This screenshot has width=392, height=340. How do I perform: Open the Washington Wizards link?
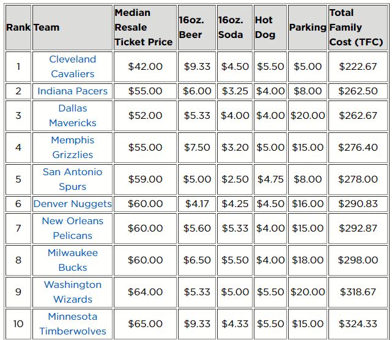coord(73,292)
